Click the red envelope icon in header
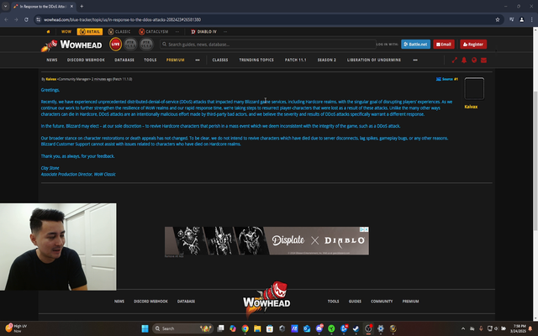This screenshot has height=336, width=538. click(x=483, y=60)
